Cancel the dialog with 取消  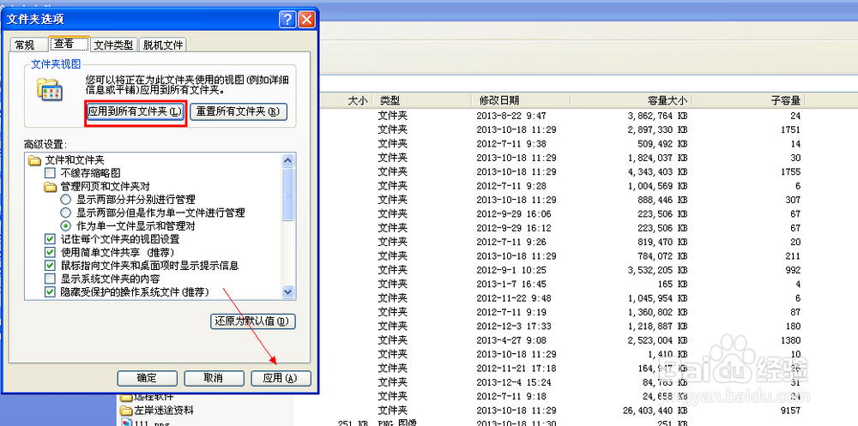pos(214,378)
